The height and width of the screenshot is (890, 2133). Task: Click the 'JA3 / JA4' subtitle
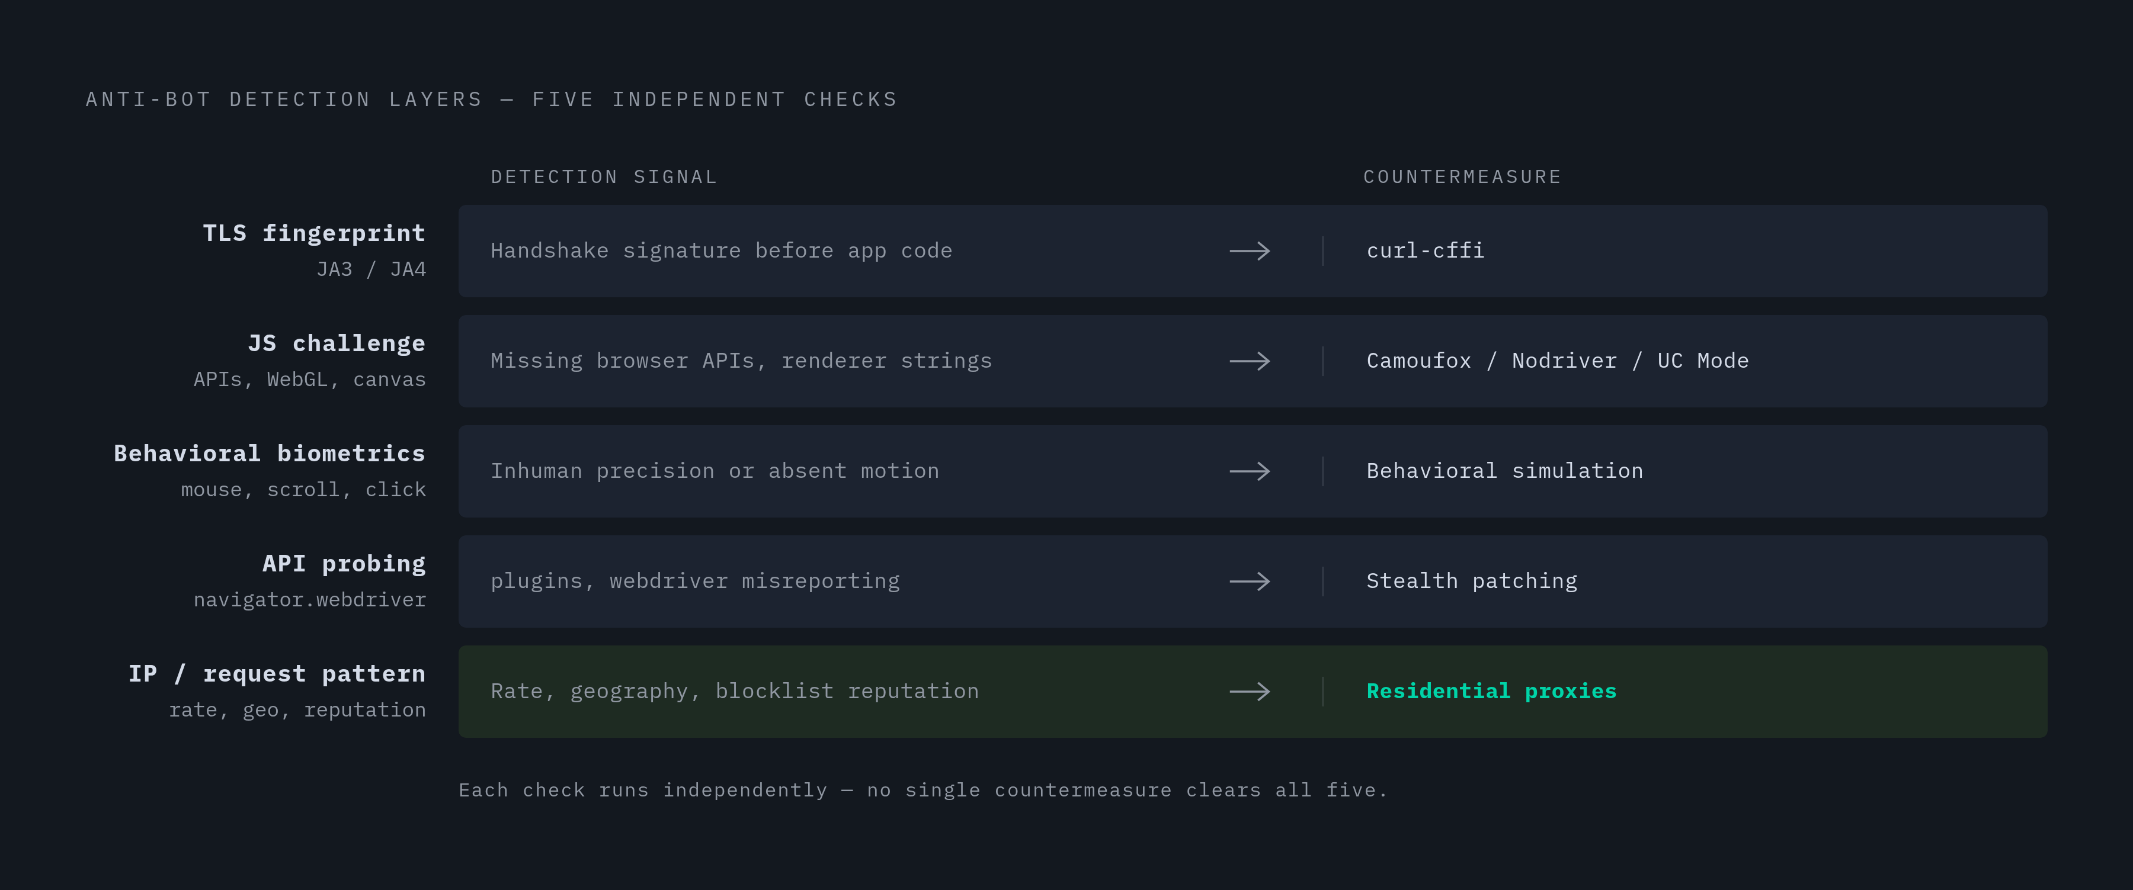click(371, 269)
